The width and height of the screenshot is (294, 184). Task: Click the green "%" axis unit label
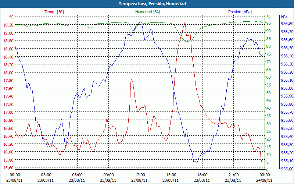269,17
